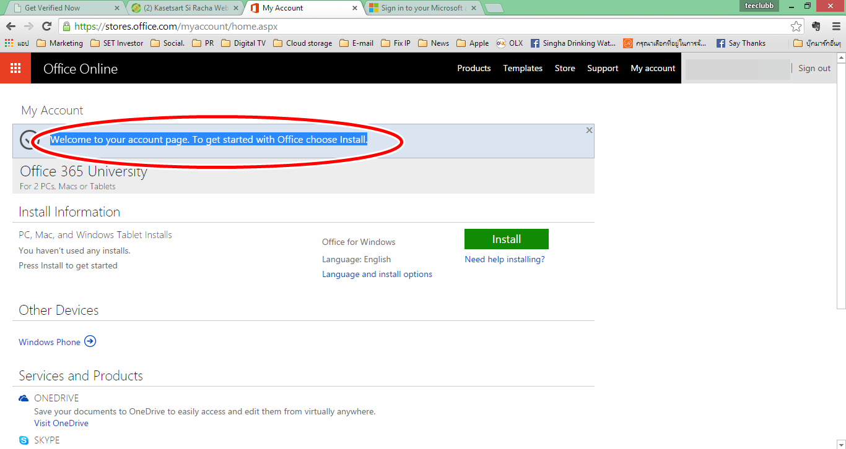
Task: Click the 'Language: English' text
Action: (x=357, y=259)
